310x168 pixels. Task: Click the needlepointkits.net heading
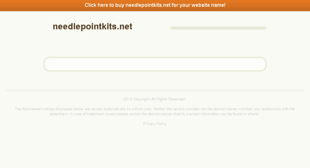(93, 27)
